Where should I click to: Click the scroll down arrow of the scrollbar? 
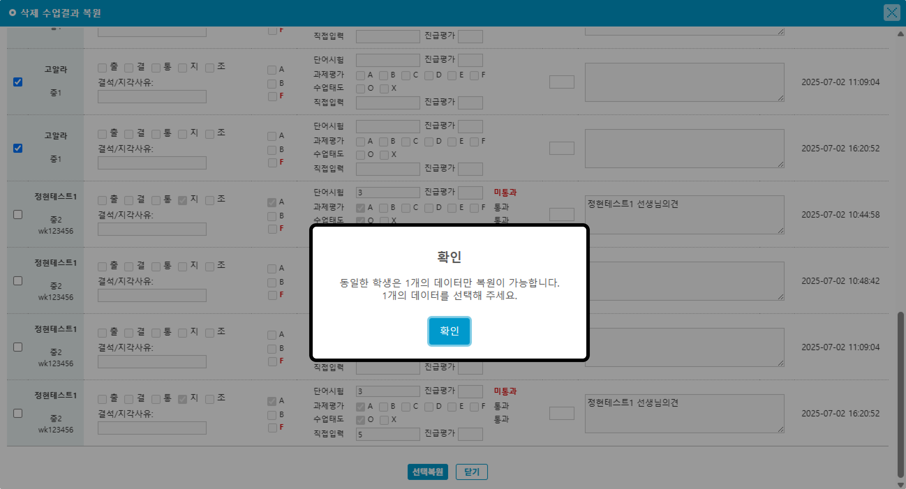[900, 485]
